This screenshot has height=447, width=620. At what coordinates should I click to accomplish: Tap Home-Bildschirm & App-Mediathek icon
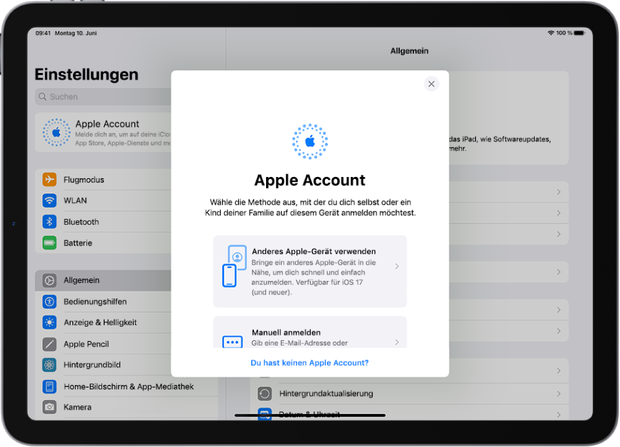coord(50,386)
